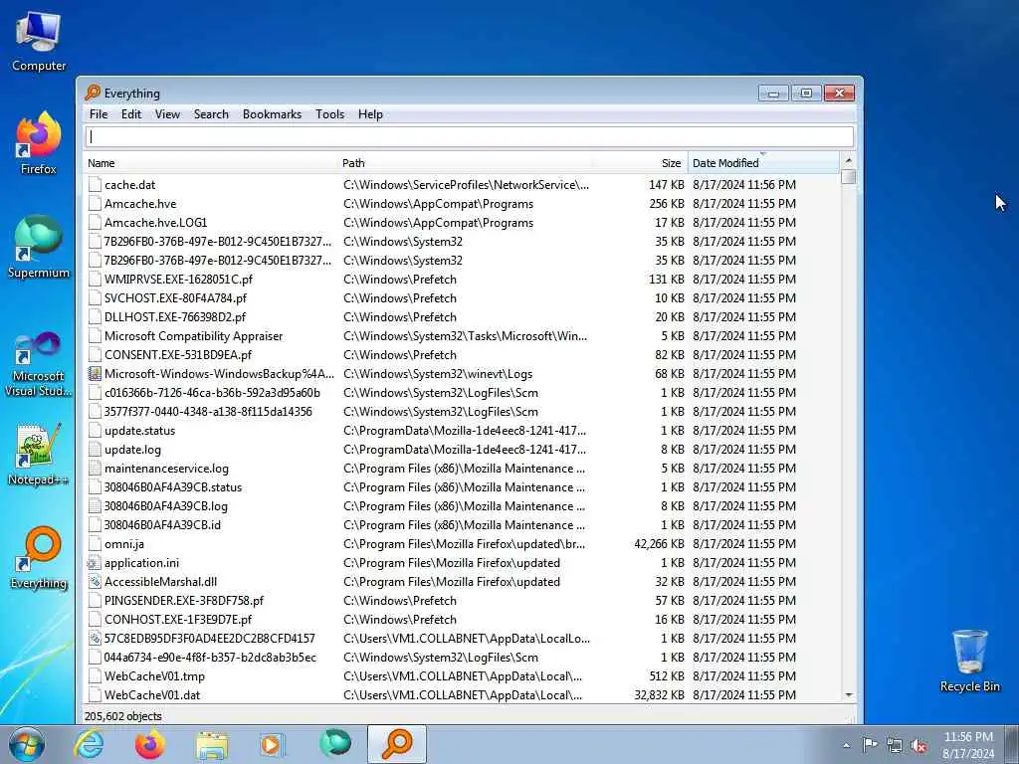This screenshot has width=1019, height=764.
Task: Sort results by the Path column header
Action: pos(465,163)
